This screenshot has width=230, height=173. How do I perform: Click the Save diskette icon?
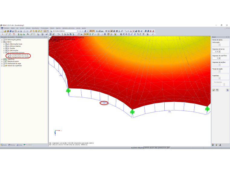[x=13, y=31]
